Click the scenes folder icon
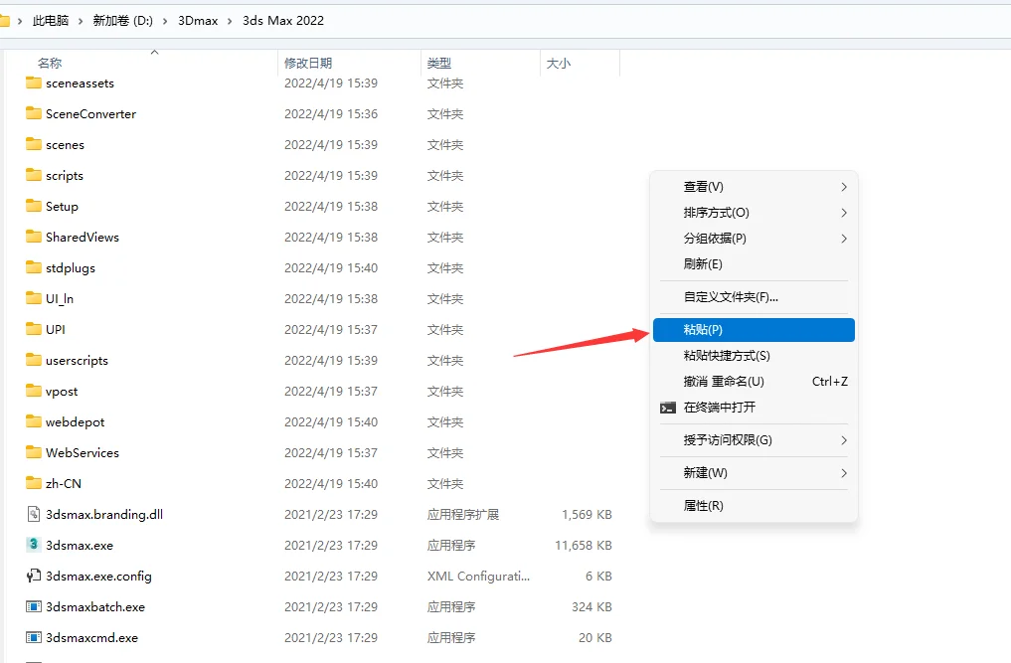This screenshot has height=663, width=1011. 34,144
